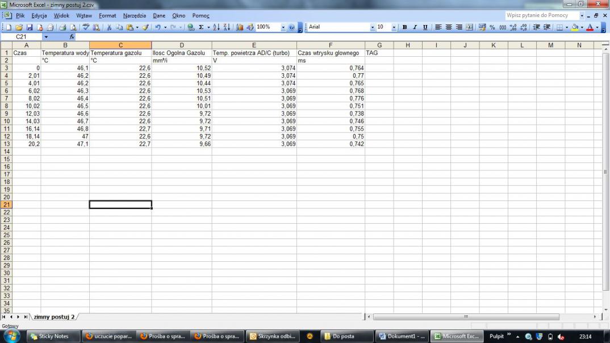The height and width of the screenshot is (343, 610).
Task: Merge and center cells icon
Action: [x=470, y=27]
